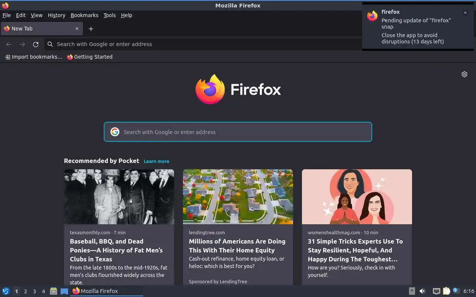Viewport: 476px width, 297px height.
Task: Open Import bookmarks from bookmarks toolbar
Action: click(33, 57)
